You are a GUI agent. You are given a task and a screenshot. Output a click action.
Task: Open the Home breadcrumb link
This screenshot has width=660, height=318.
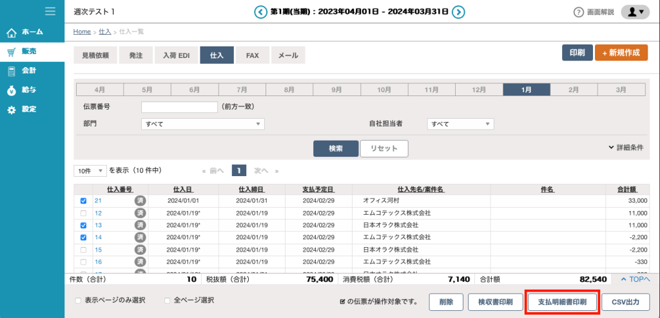pyautogui.click(x=82, y=32)
